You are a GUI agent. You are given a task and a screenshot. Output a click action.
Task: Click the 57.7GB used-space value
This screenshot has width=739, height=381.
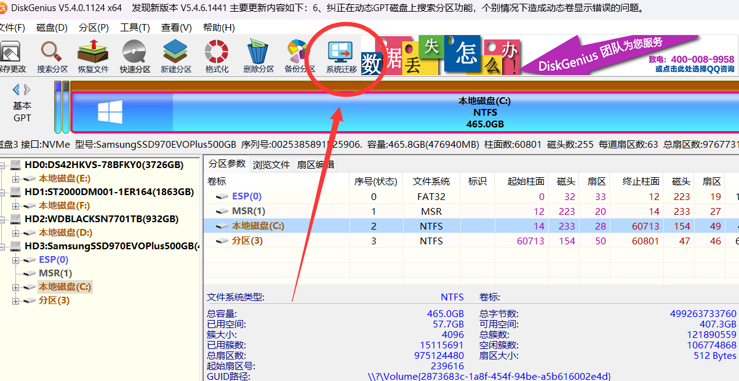point(449,324)
